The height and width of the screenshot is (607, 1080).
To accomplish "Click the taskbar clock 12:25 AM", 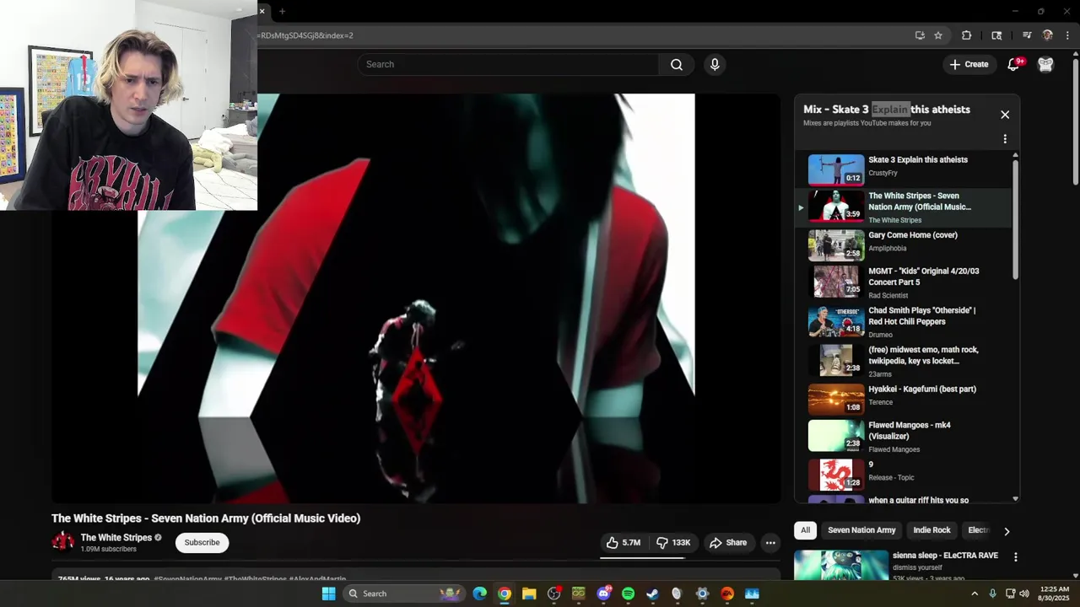I will click(x=1055, y=594).
